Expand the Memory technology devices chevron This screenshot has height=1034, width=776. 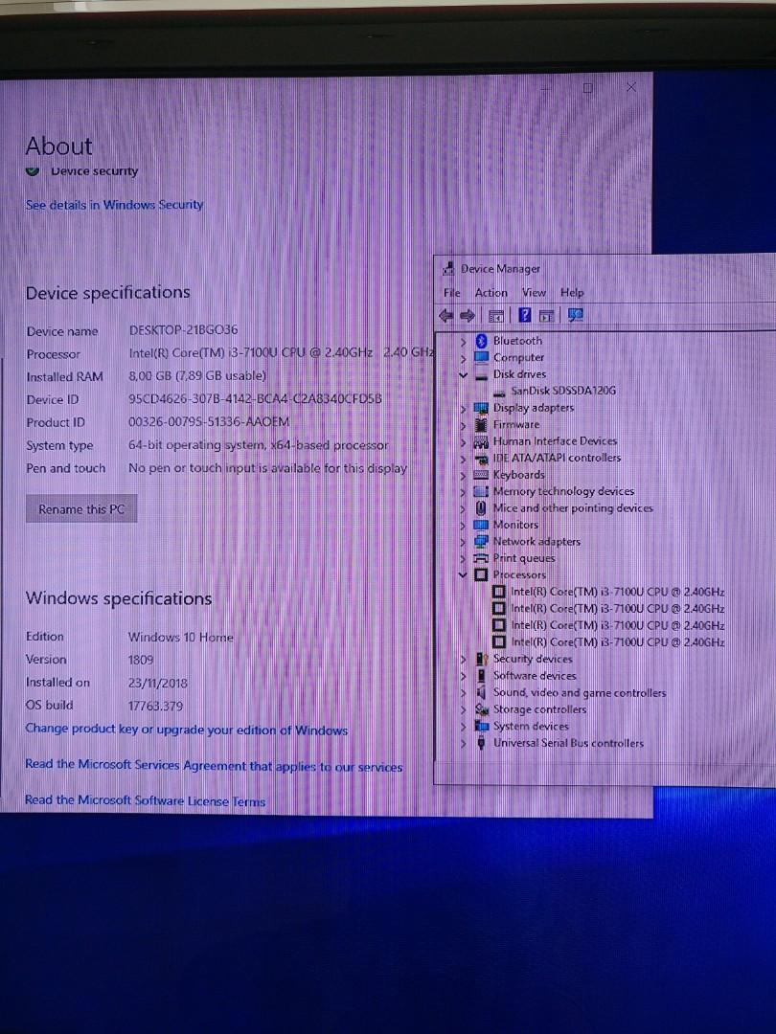(x=464, y=492)
